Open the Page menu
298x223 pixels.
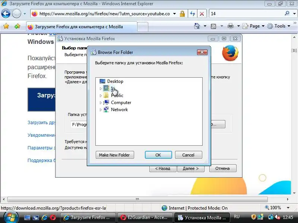tap(254, 26)
